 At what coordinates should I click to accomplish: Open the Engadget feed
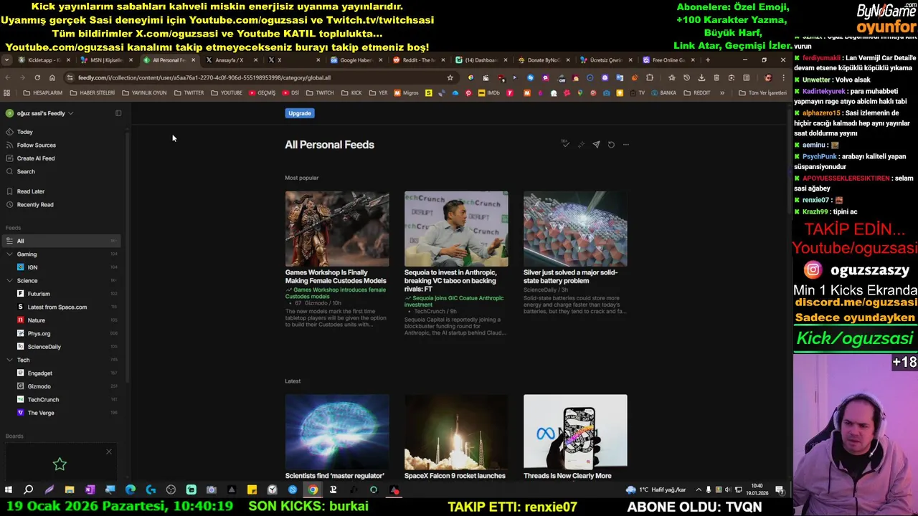(x=39, y=373)
